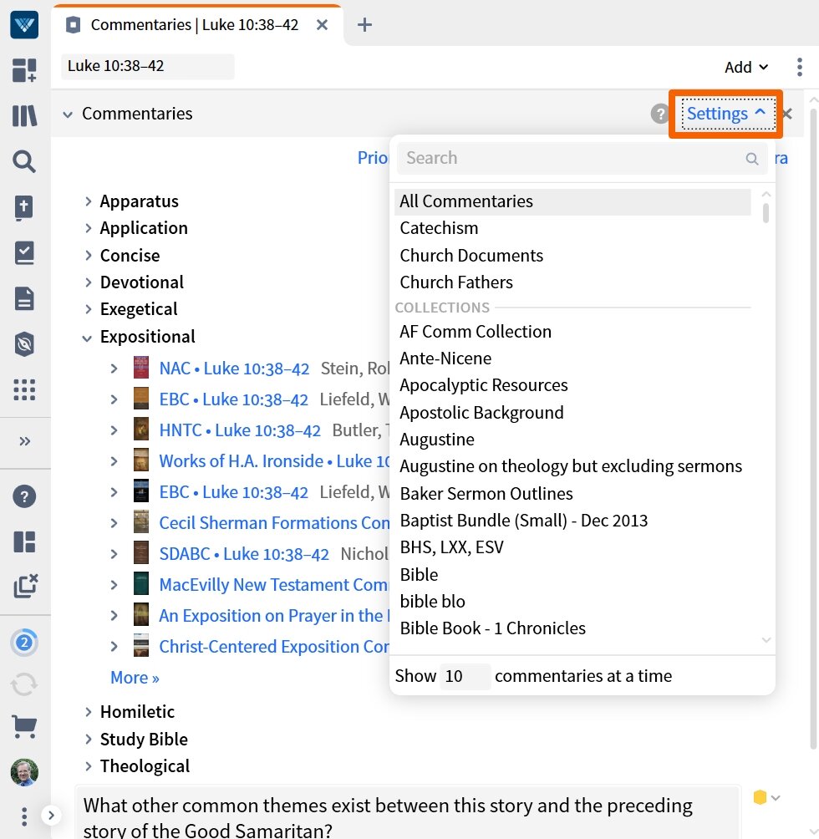Viewport: 819px width, 839px height.
Task: Click the Commentaries section help icon
Action: 660,114
